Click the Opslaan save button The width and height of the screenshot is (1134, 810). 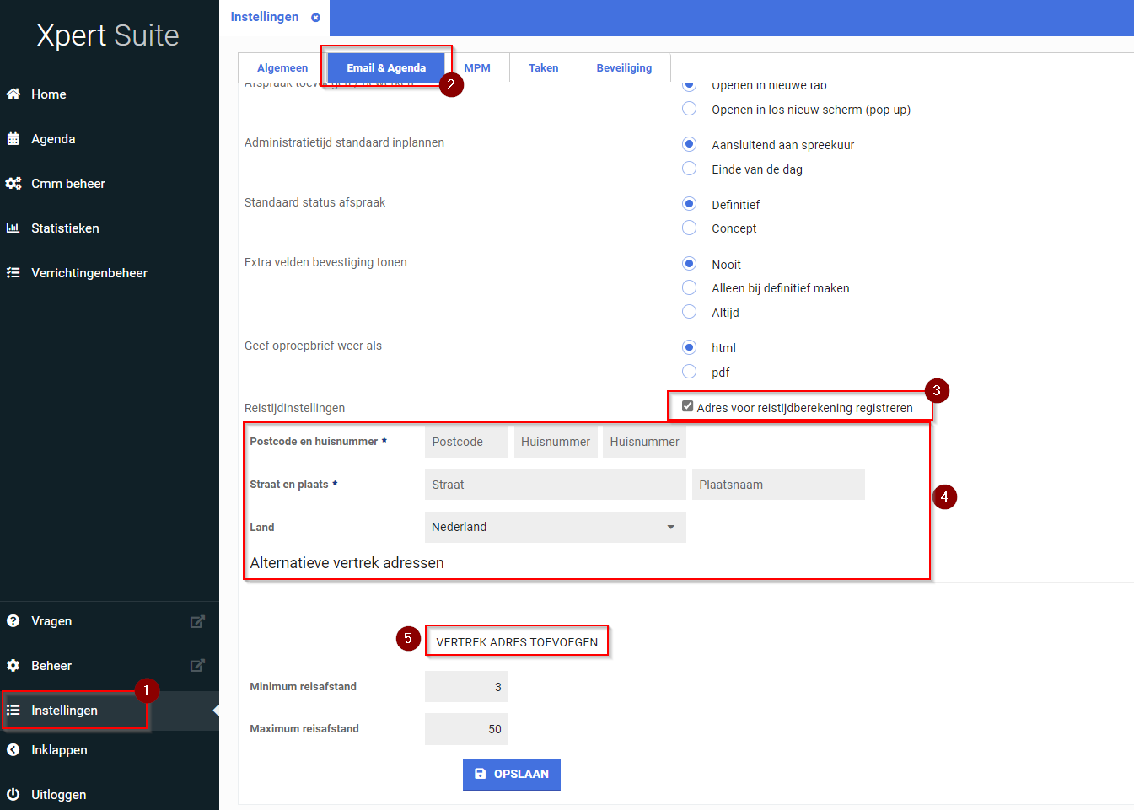pyautogui.click(x=512, y=774)
